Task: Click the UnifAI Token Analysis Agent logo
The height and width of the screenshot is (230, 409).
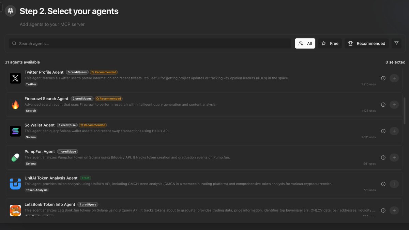Action: 15,184
